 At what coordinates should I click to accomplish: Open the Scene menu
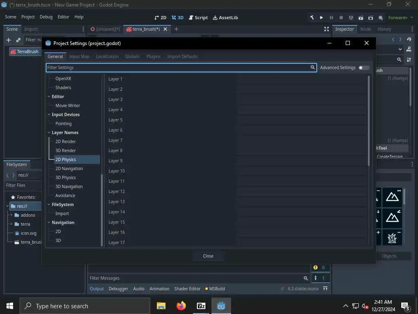click(x=11, y=17)
